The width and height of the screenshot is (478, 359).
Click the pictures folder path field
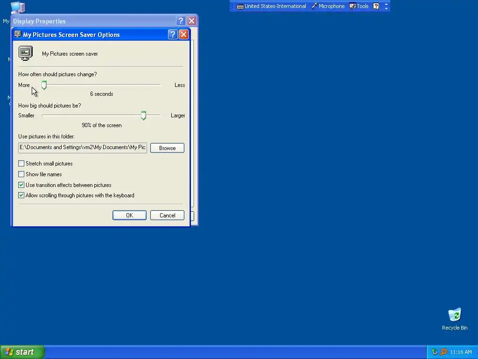point(83,148)
